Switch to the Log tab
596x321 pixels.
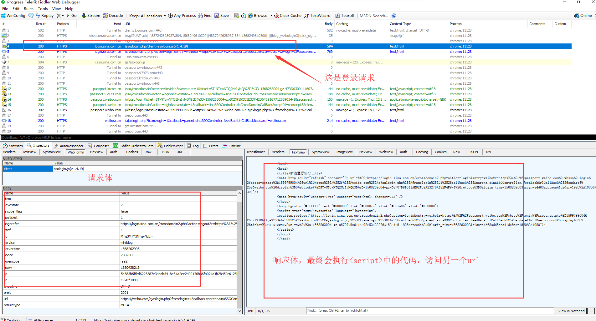(193, 146)
